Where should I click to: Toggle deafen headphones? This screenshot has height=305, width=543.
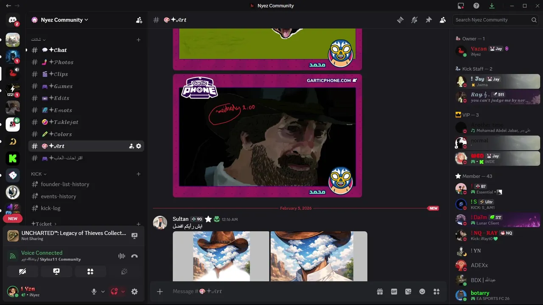114,291
